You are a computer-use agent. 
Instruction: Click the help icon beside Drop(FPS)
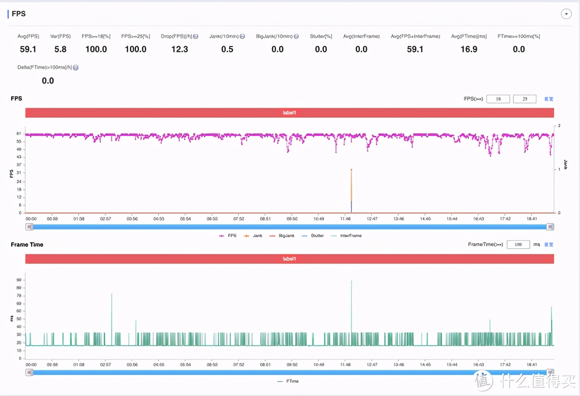point(196,36)
